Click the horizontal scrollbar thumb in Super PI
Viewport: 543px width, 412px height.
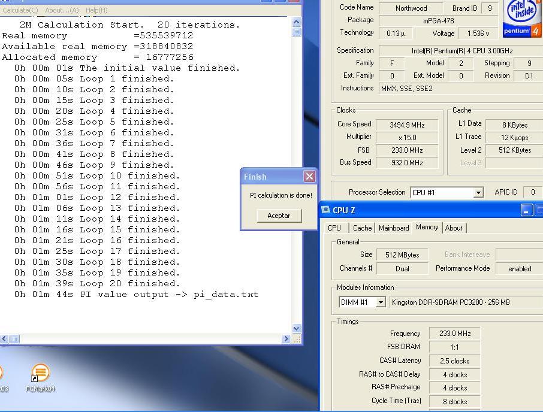coord(14,339)
